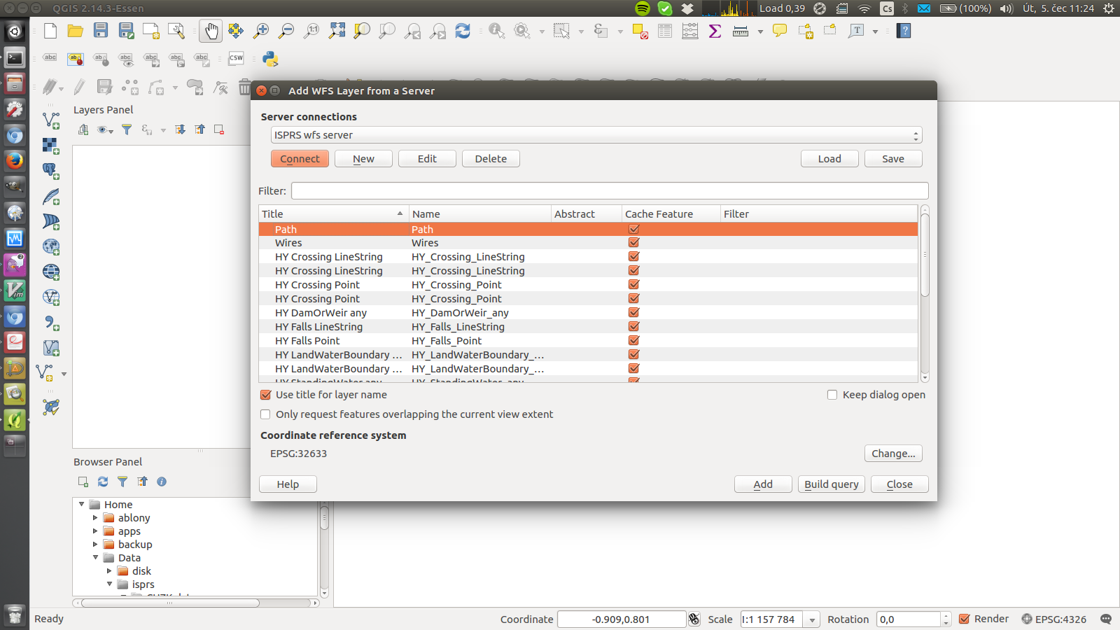Choose the Zoom Out magnifier tool

click(x=286, y=31)
